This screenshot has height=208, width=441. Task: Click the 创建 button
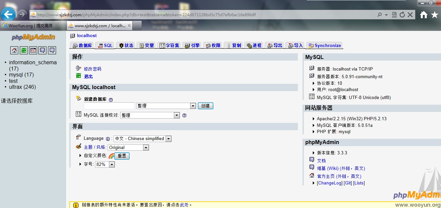pos(205,106)
